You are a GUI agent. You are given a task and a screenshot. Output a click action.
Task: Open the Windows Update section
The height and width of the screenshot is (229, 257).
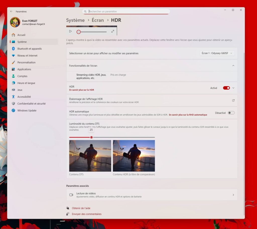click(x=27, y=111)
